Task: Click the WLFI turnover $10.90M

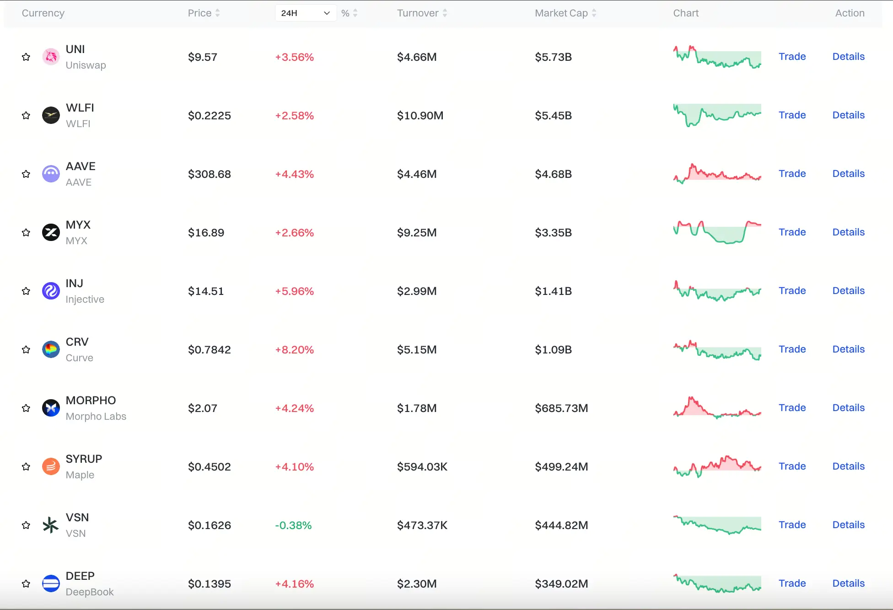Action: point(420,116)
